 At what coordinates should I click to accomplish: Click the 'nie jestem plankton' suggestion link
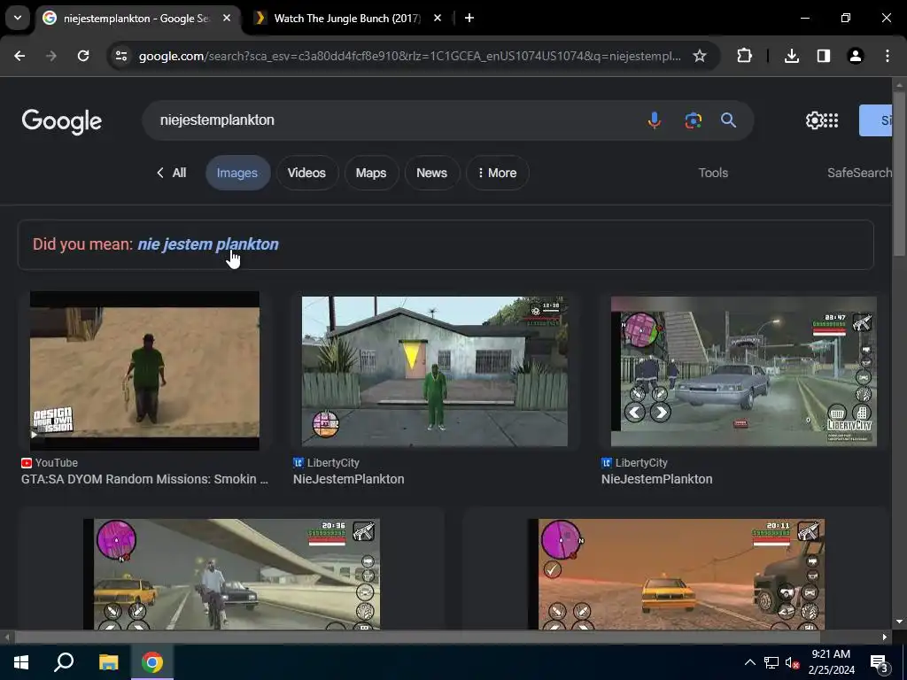pyautogui.click(x=207, y=244)
